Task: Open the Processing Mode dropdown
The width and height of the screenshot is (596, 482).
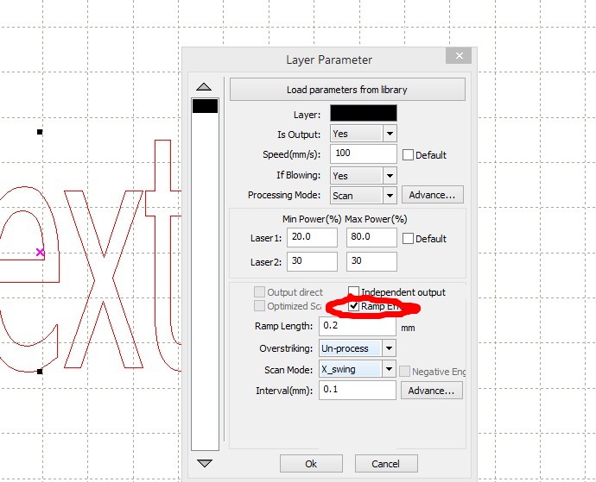Action: pos(390,196)
